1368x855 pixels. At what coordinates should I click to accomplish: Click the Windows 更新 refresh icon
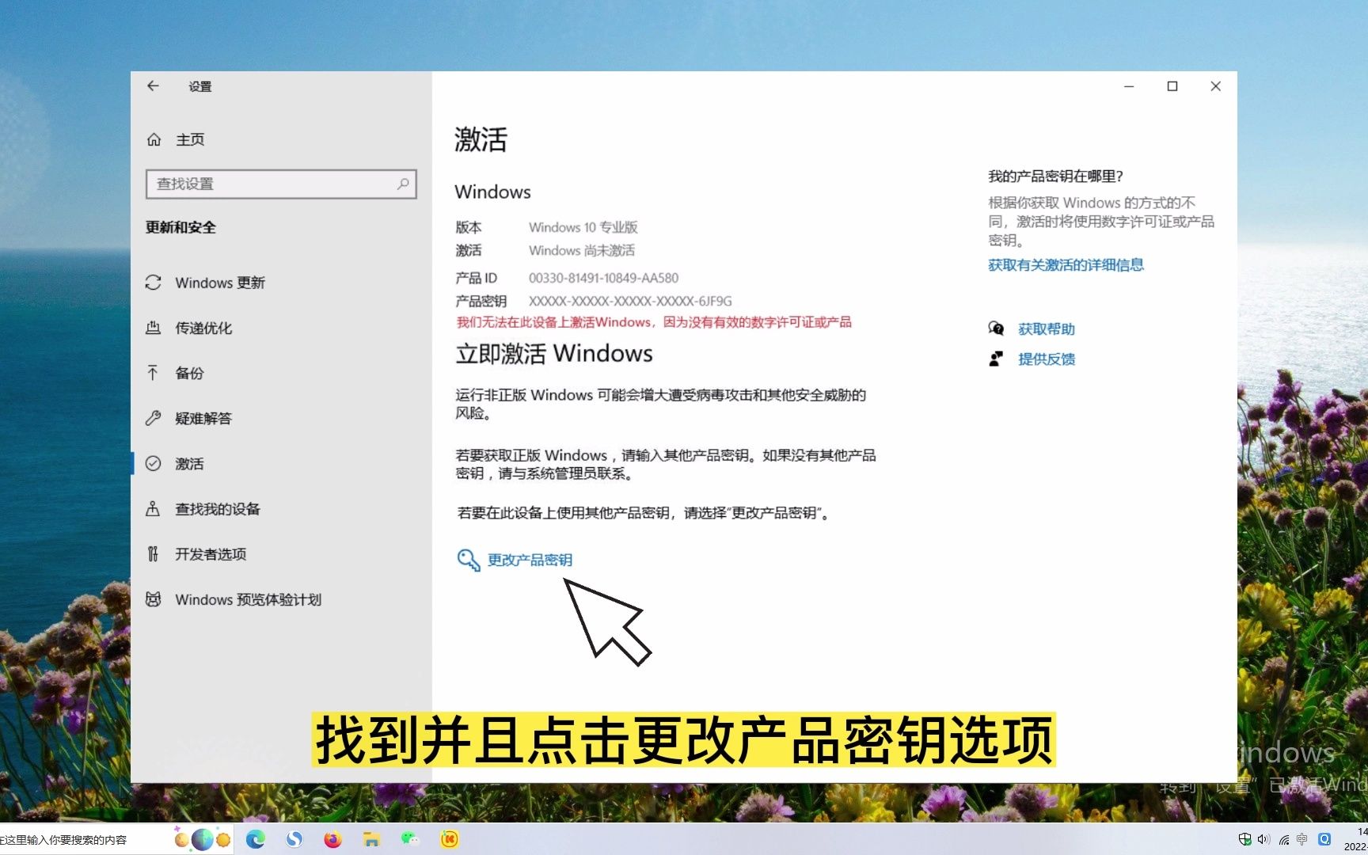[154, 283]
